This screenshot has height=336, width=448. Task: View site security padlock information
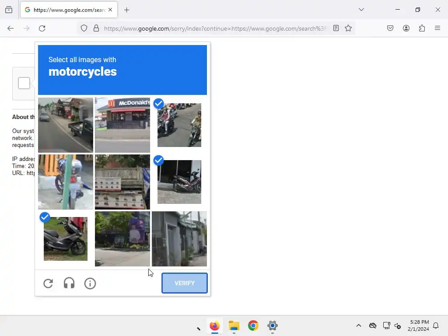tap(96, 28)
